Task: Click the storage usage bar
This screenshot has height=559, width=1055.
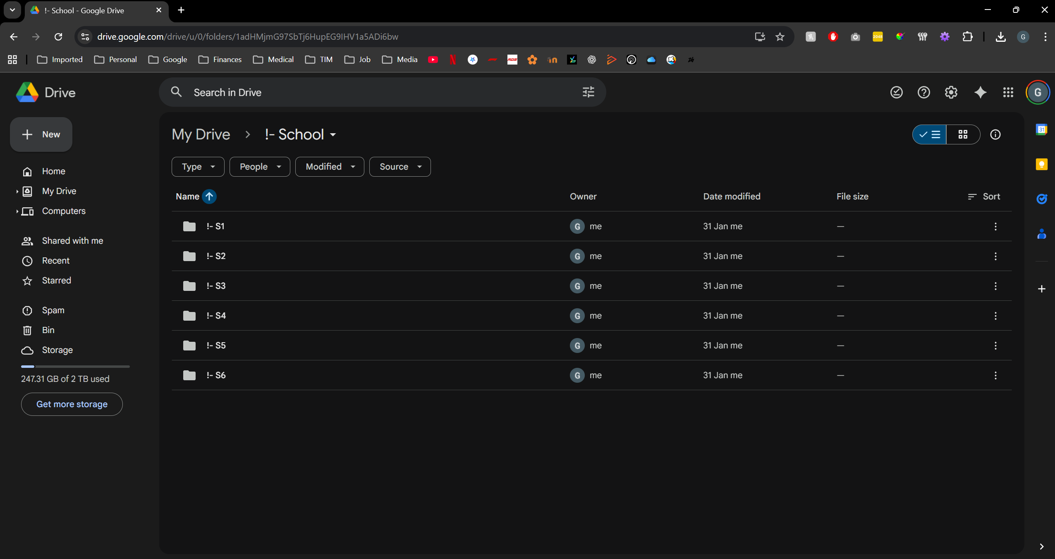Action: coord(75,367)
